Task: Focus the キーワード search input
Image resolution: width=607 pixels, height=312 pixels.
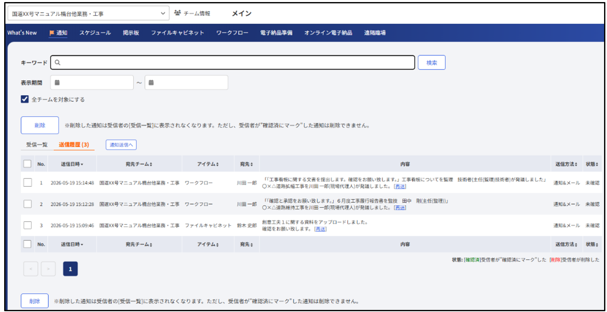Action: pyautogui.click(x=233, y=62)
